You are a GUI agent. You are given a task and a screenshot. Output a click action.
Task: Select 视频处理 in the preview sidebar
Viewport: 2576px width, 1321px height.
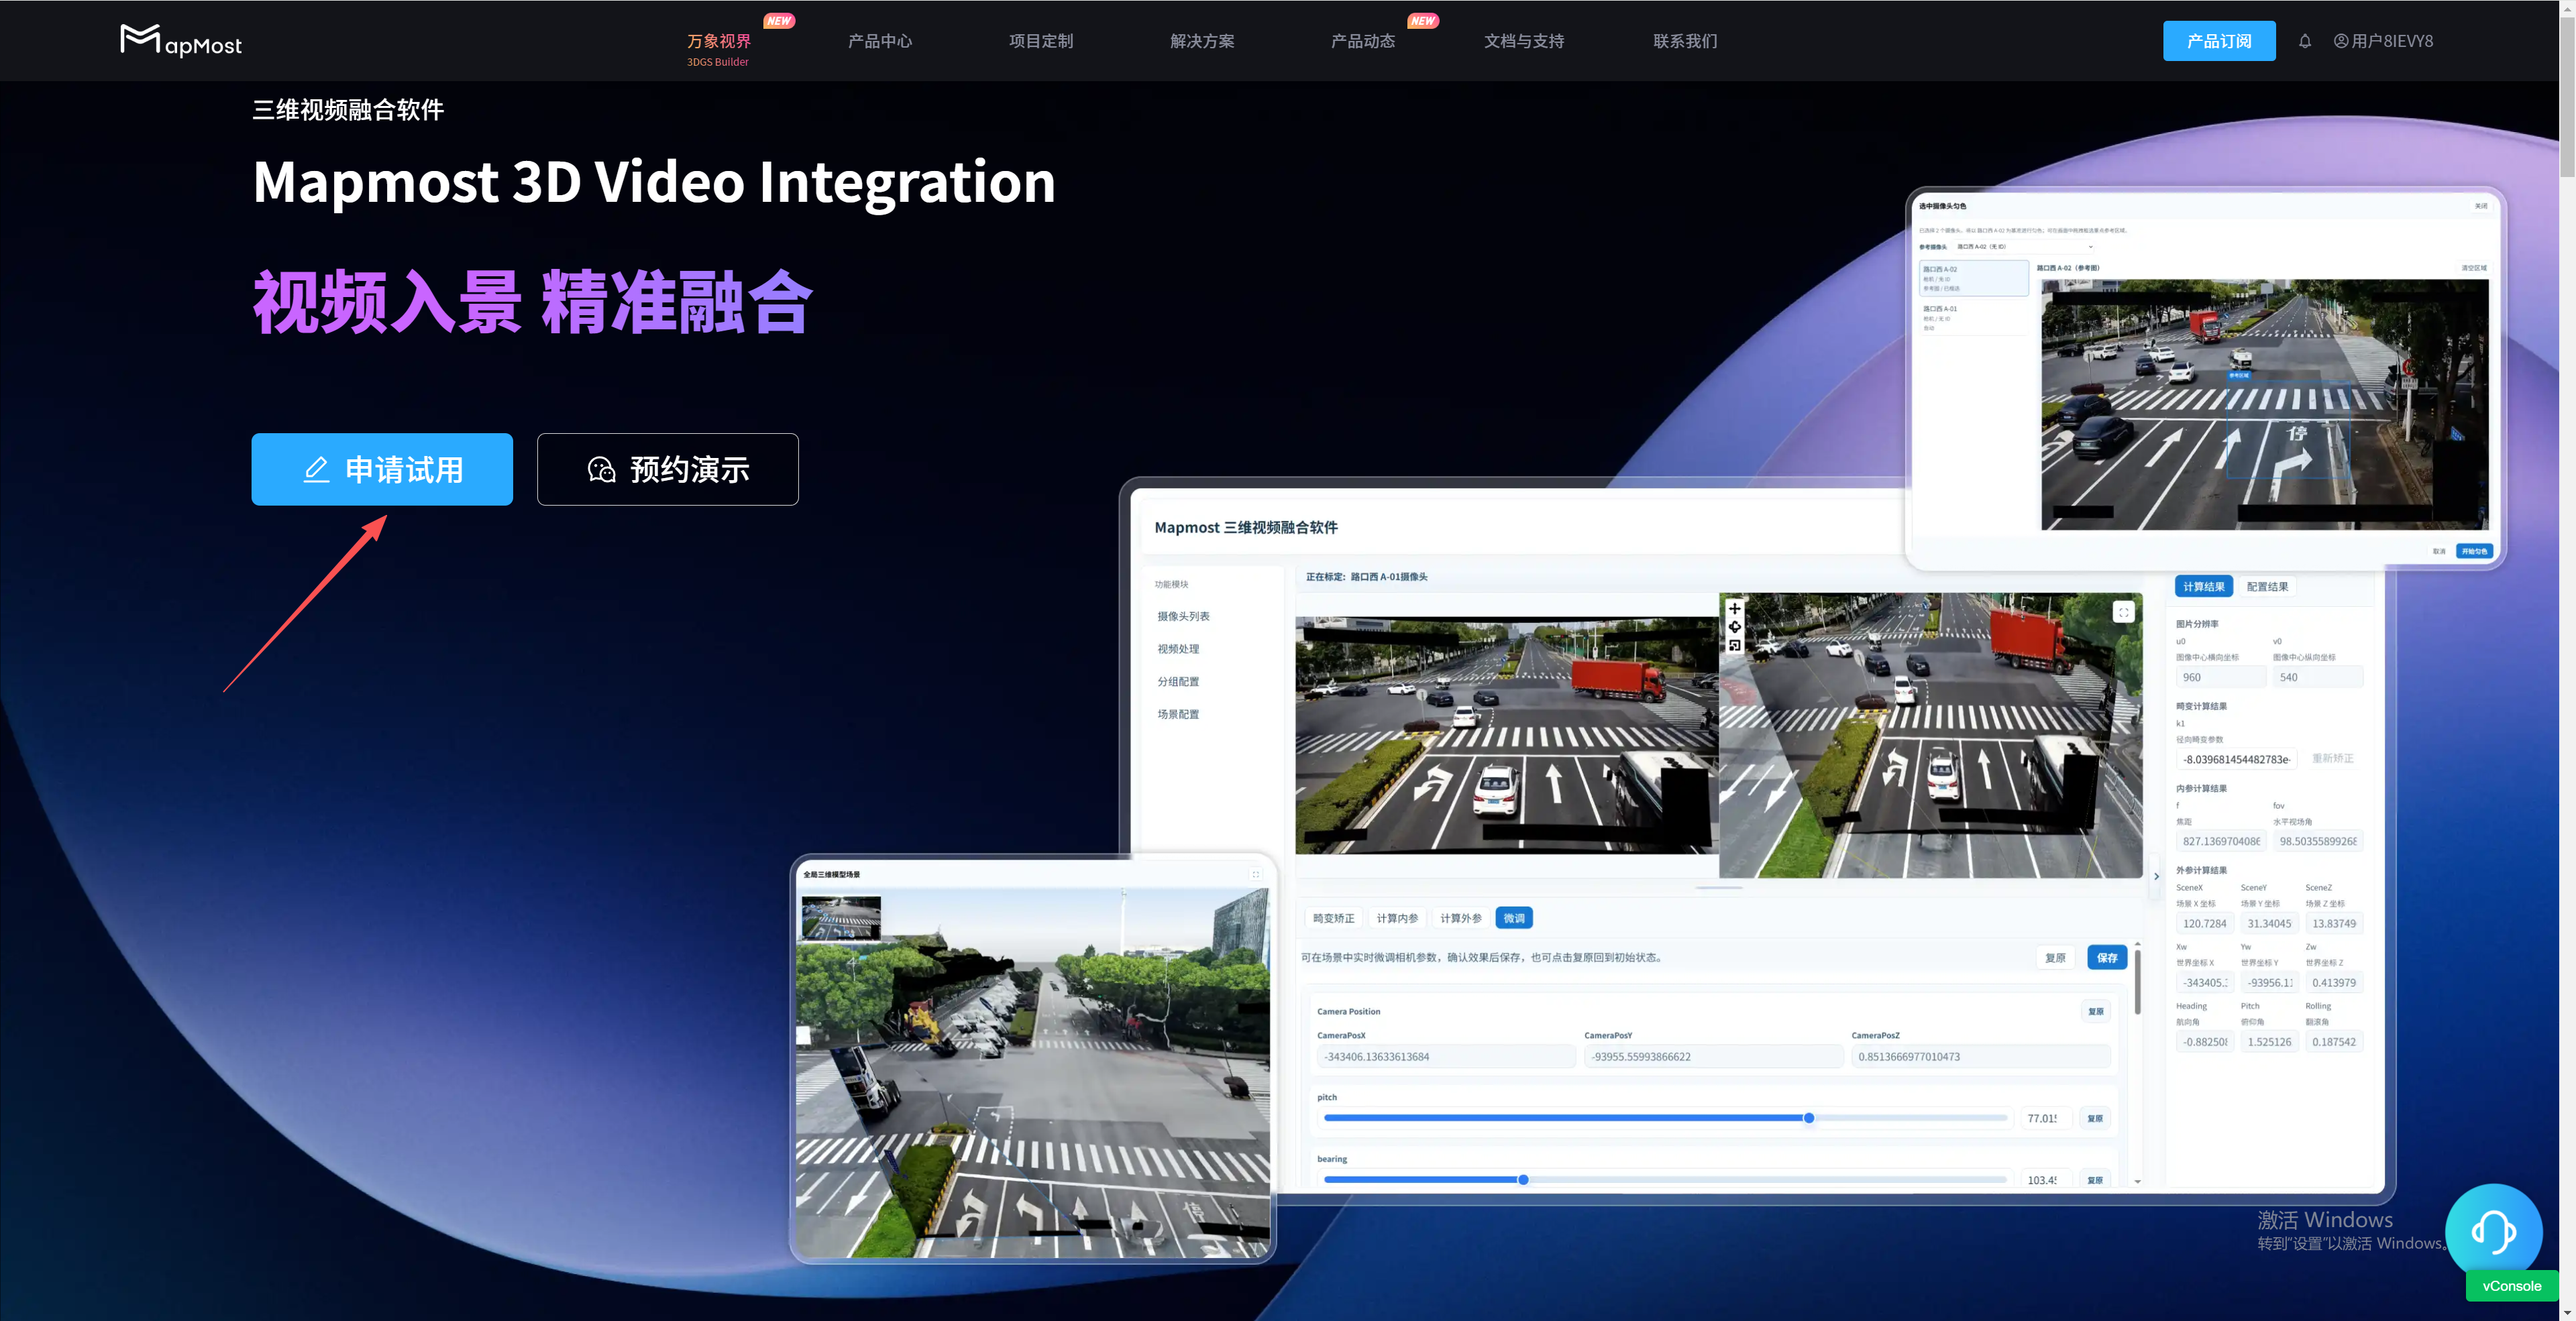(1178, 650)
